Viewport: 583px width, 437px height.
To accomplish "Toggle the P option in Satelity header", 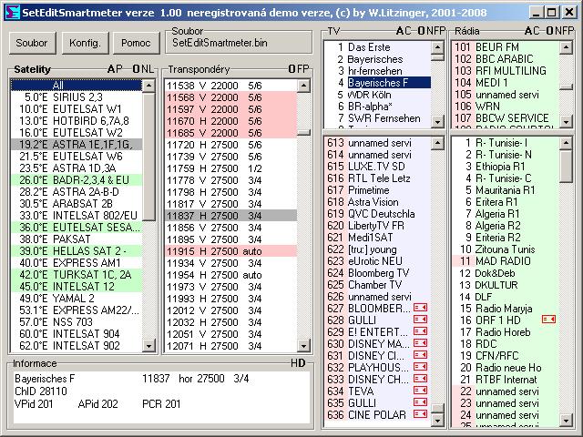I will coord(119,69).
